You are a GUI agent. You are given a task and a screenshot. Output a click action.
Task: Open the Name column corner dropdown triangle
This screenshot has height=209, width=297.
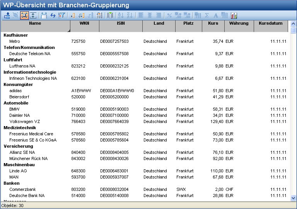68,30
